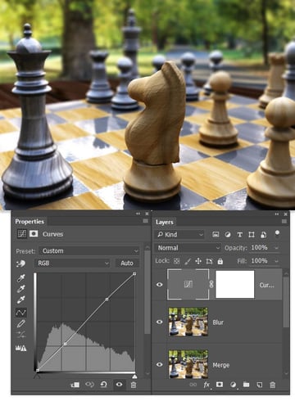The width and height of the screenshot is (295, 401).
Task: Hide the Merge layer
Action: 160,364
